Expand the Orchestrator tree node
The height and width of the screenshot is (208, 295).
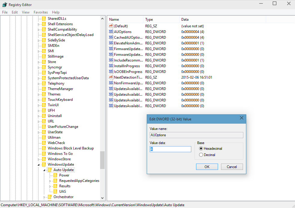pyautogui.click(x=45, y=197)
